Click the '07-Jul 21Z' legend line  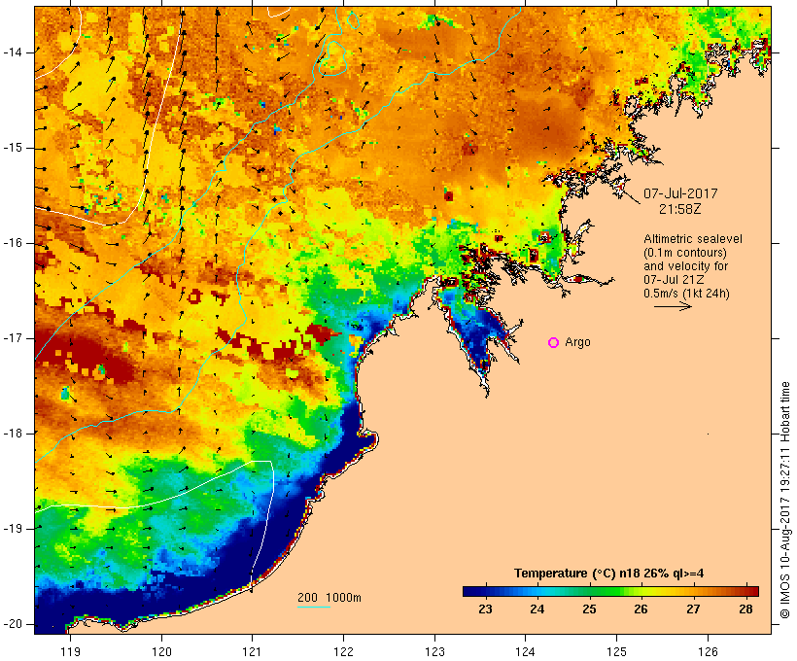coord(674,280)
